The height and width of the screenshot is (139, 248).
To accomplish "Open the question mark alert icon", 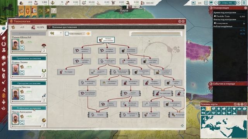I will click(53, 11).
